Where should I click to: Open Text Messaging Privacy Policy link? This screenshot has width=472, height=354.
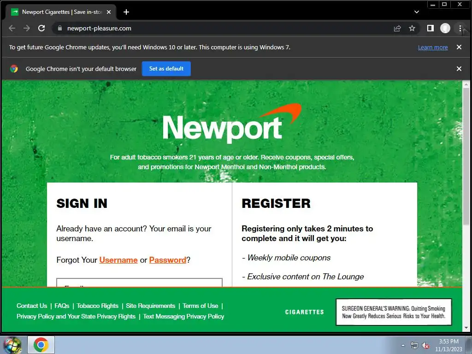coord(183,316)
